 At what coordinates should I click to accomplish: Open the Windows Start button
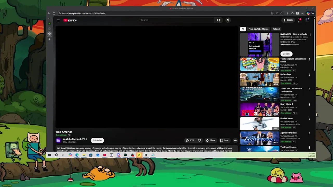pyautogui.click(x=49, y=155)
